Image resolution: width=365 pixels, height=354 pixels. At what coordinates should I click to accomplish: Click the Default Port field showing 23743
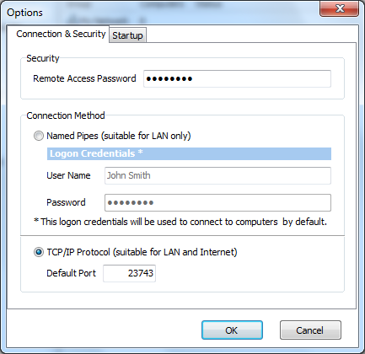click(x=129, y=273)
